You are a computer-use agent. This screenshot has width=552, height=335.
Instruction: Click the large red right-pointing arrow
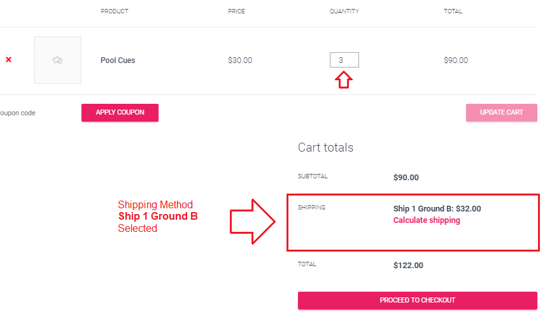click(x=252, y=222)
